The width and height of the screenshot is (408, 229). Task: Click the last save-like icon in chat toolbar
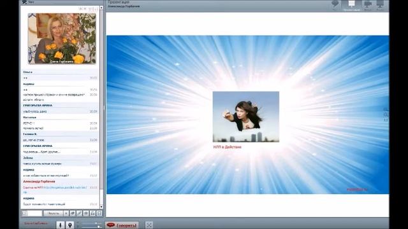pyautogui.click(x=99, y=214)
